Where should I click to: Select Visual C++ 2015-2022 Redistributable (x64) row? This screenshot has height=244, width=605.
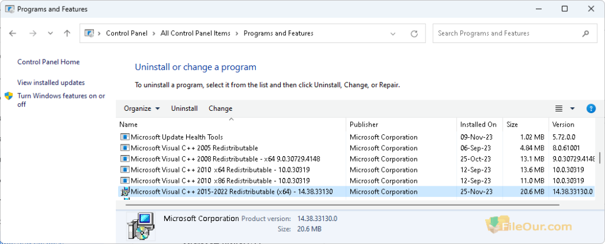pyautogui.click(x=357, y=192)
